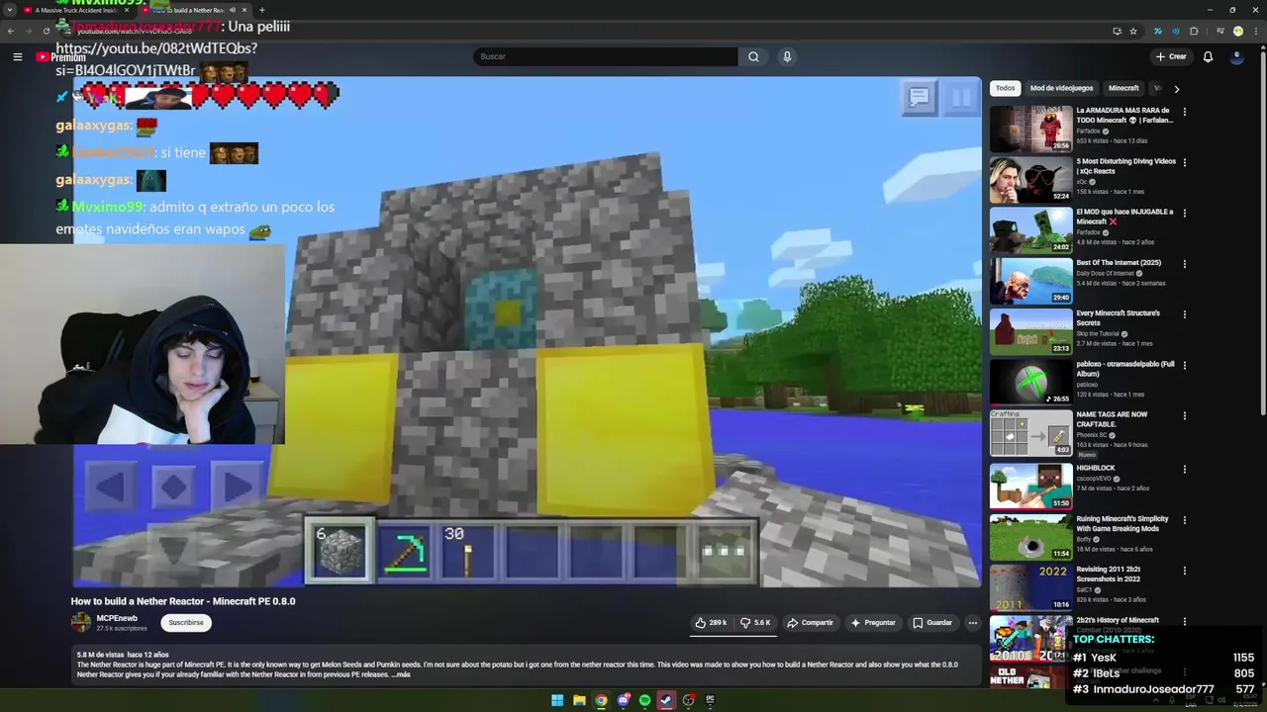The image size is (1267, 712).
Task: Bookmark this page with the star icon
Action: click(x=1133, y=31)
